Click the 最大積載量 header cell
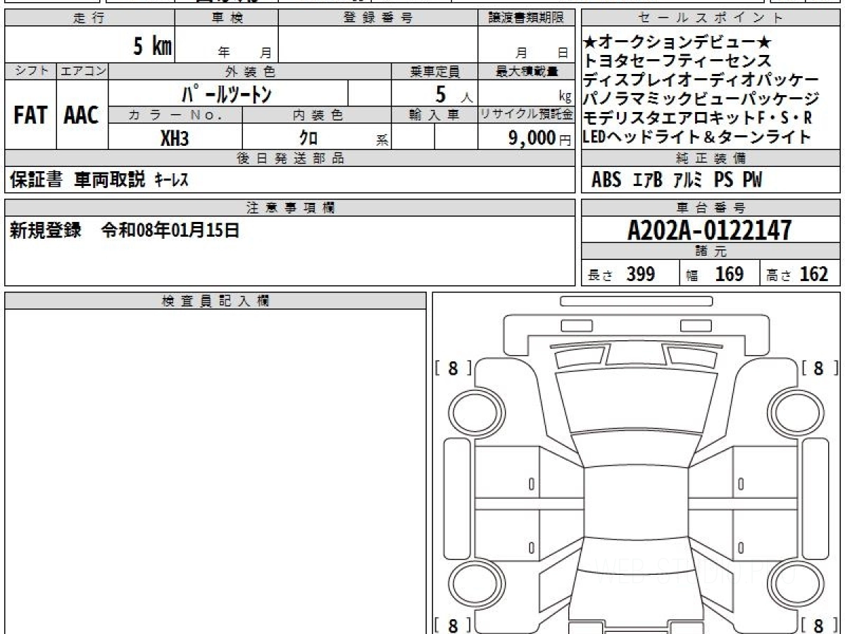Image resolution: width=845 pixels, height=634 pixels. click(x=527, y=71)
